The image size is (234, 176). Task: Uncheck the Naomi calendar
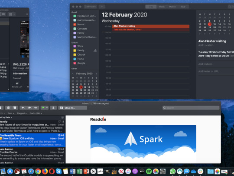pos(75,24)
